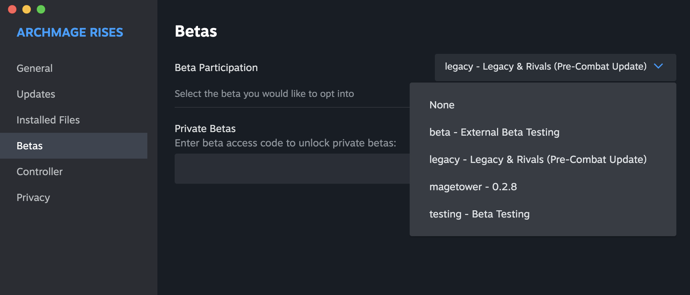Click ARCHMAGE RISES game title
This screenshot has height=295, width=690.
coord(70,32)
